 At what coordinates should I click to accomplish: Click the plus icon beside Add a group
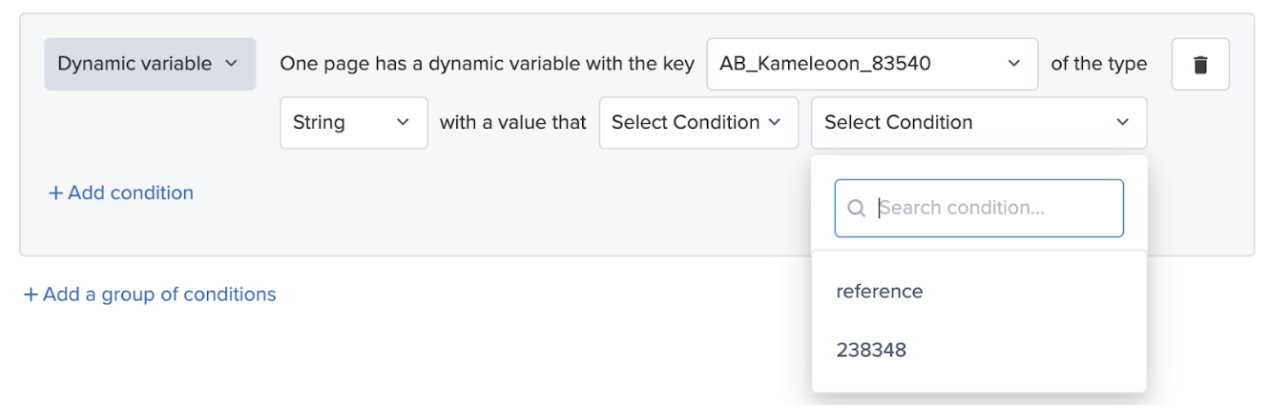point(31,295)
